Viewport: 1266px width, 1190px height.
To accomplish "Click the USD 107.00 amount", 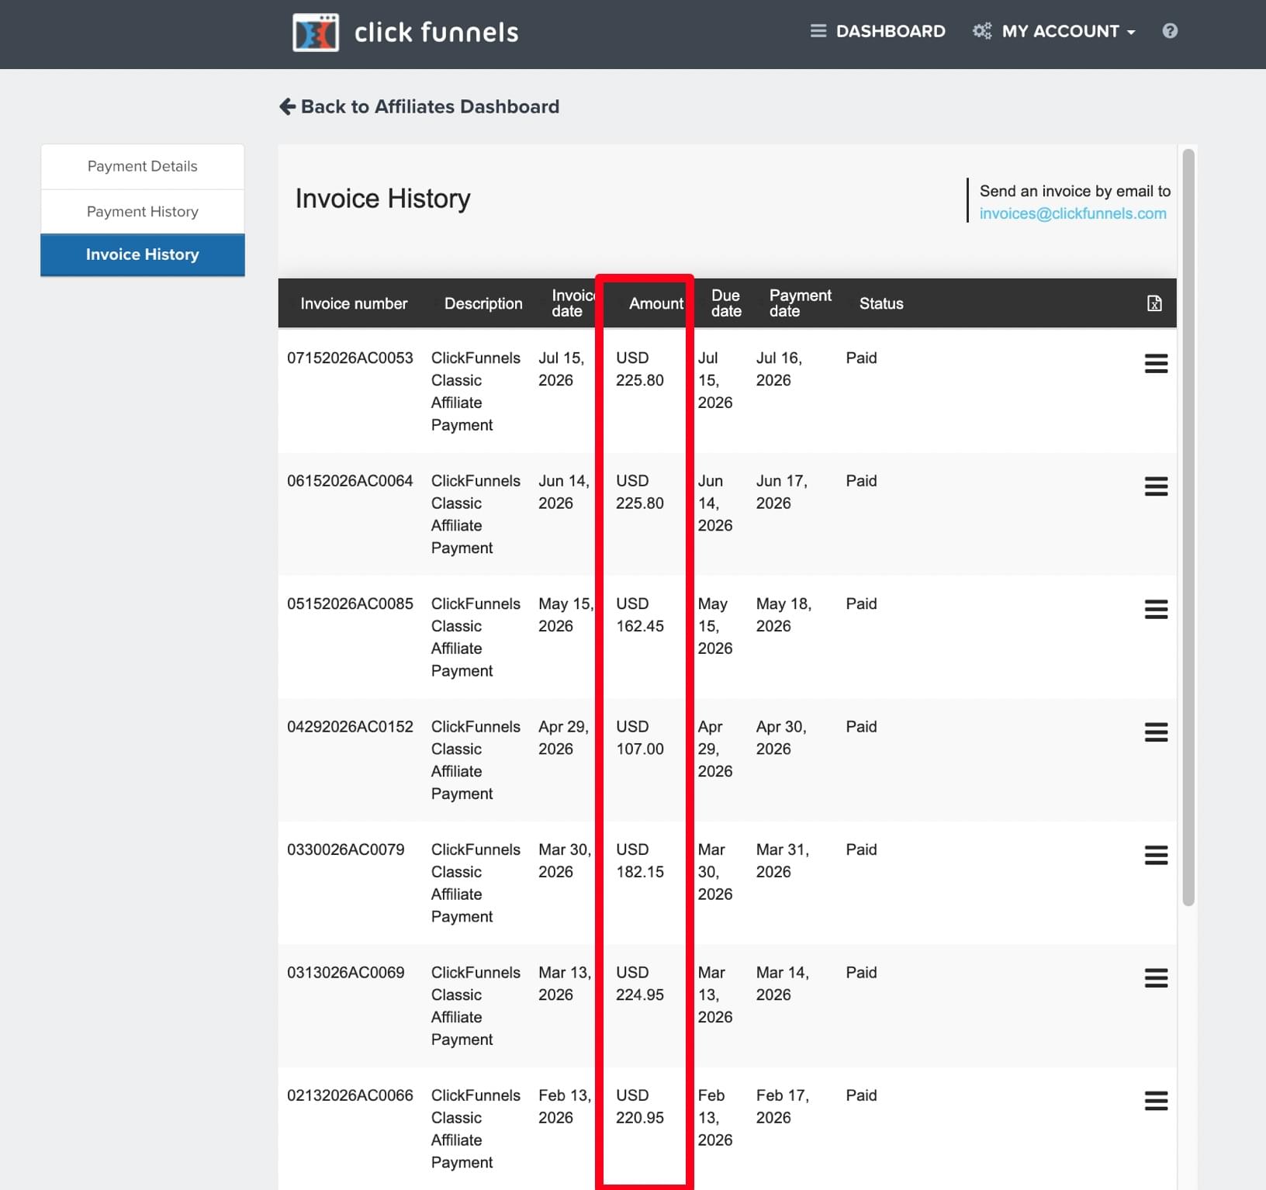I will [x=640, y=738].
